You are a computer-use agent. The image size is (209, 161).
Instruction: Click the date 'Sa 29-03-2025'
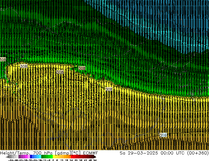click(139, 153)
